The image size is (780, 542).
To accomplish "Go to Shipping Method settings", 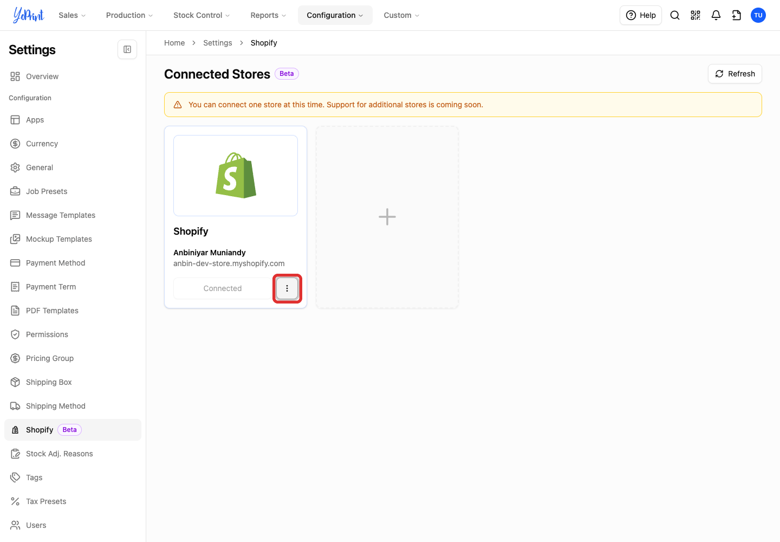I will 73,406.
